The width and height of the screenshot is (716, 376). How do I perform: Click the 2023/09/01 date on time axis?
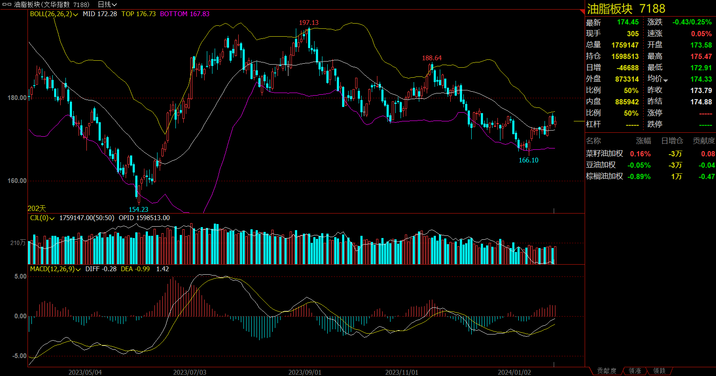[x=305, y=372]
